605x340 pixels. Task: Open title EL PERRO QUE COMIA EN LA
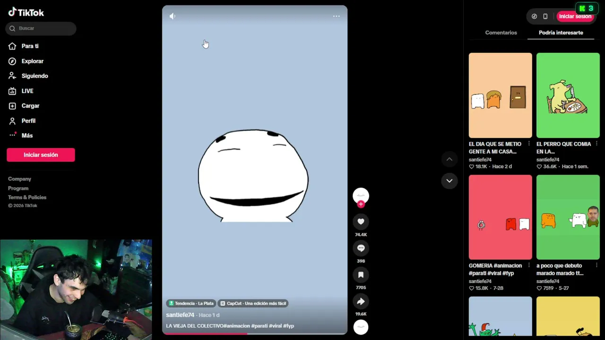point(563,148)
